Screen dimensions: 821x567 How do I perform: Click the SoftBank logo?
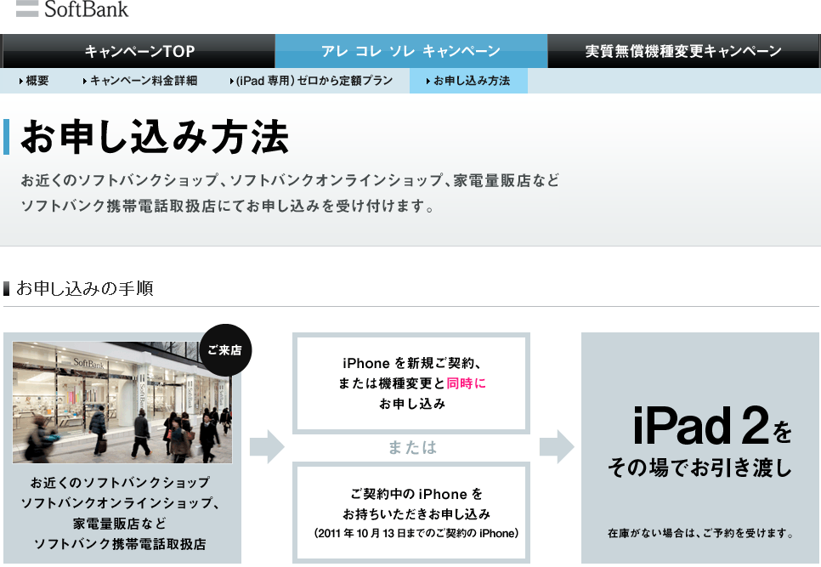(x=72, y=9)
